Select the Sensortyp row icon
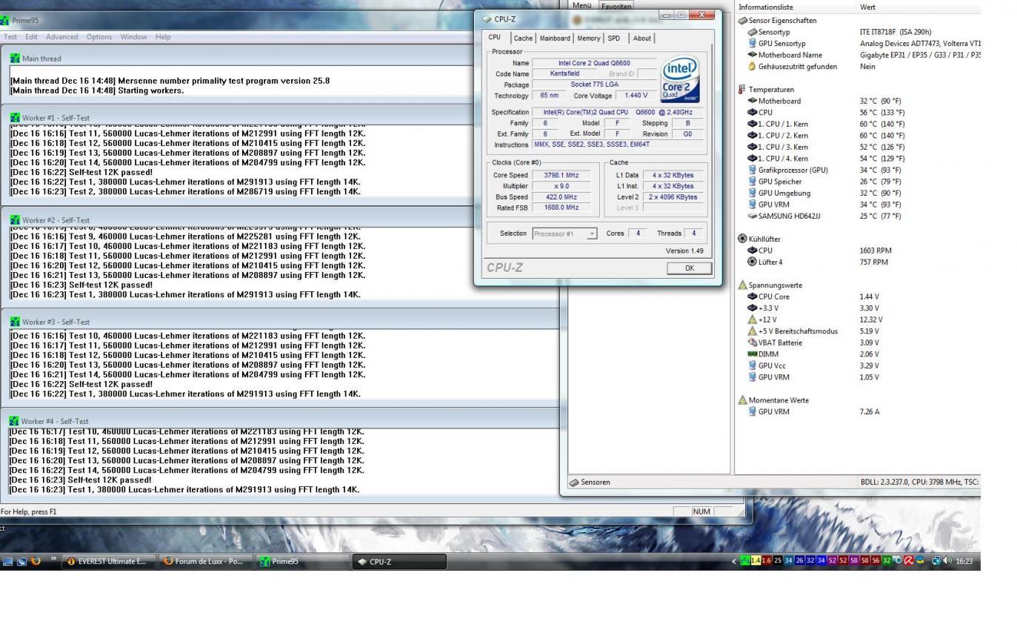The width and height of the screenshot is (1017, 636). (753, 33)
